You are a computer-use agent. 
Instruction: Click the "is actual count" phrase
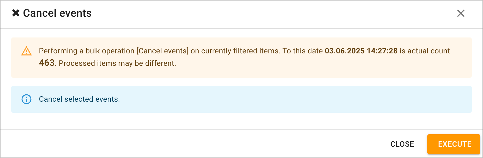click(x=425, y=51)
